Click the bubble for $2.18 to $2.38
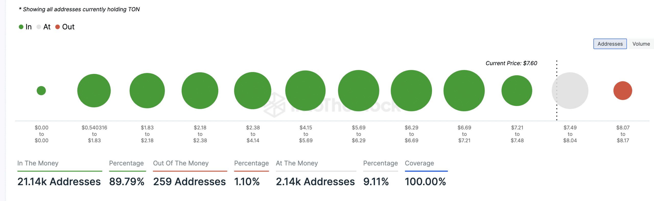Image resolution: width=654 pixels, height=201 pixels. (200, 91)
